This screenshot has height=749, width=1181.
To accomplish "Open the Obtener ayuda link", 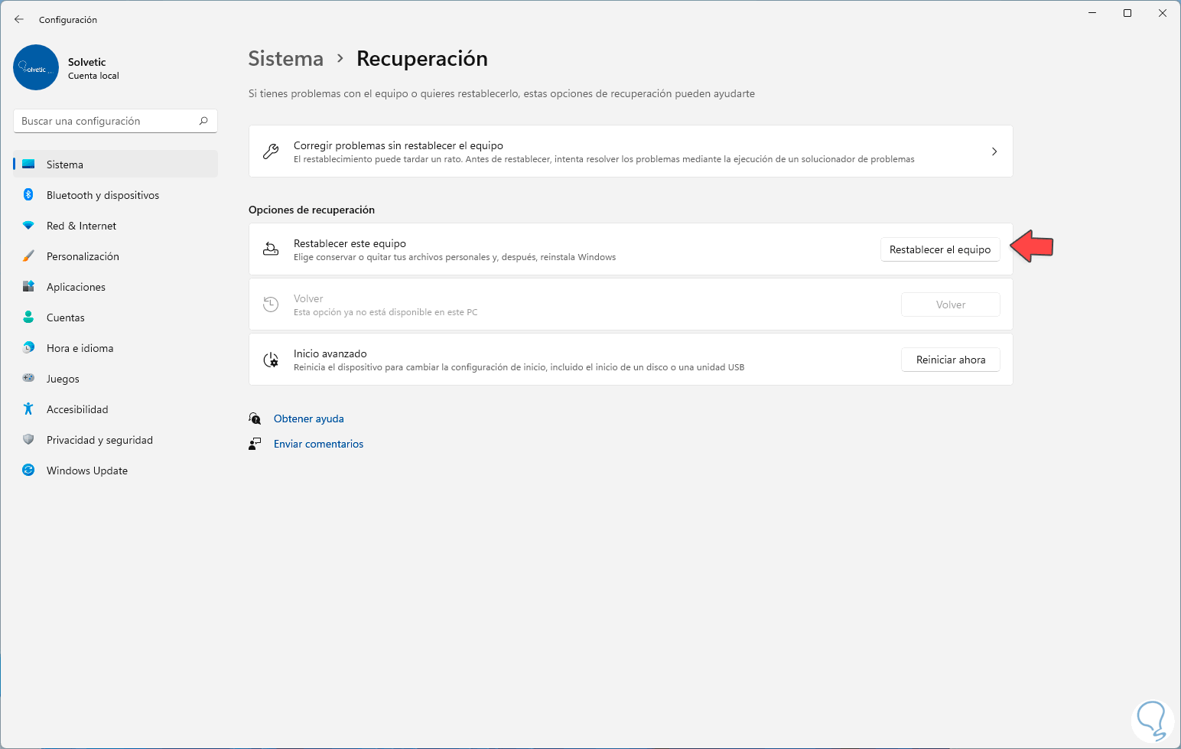I will 308,418.
